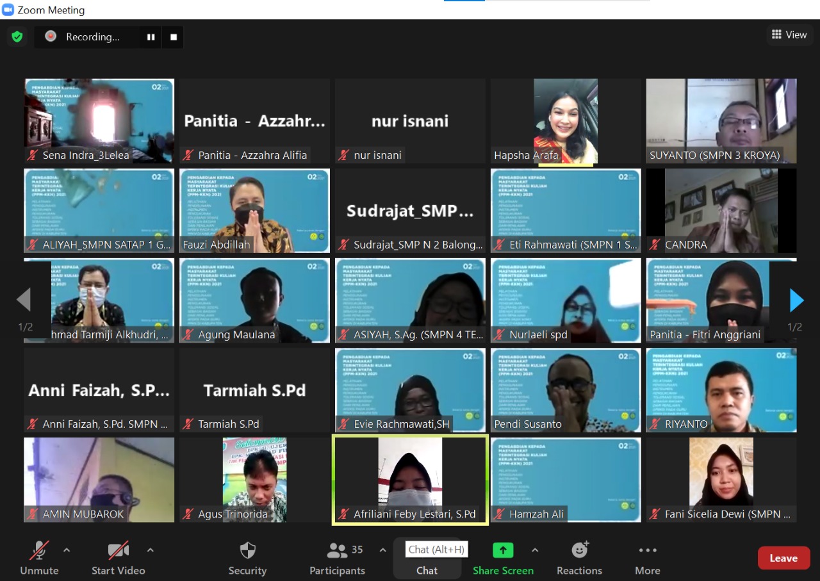Open the View layout menu
The width and height of the screenshot is (820, 581).
coord(789,35)
